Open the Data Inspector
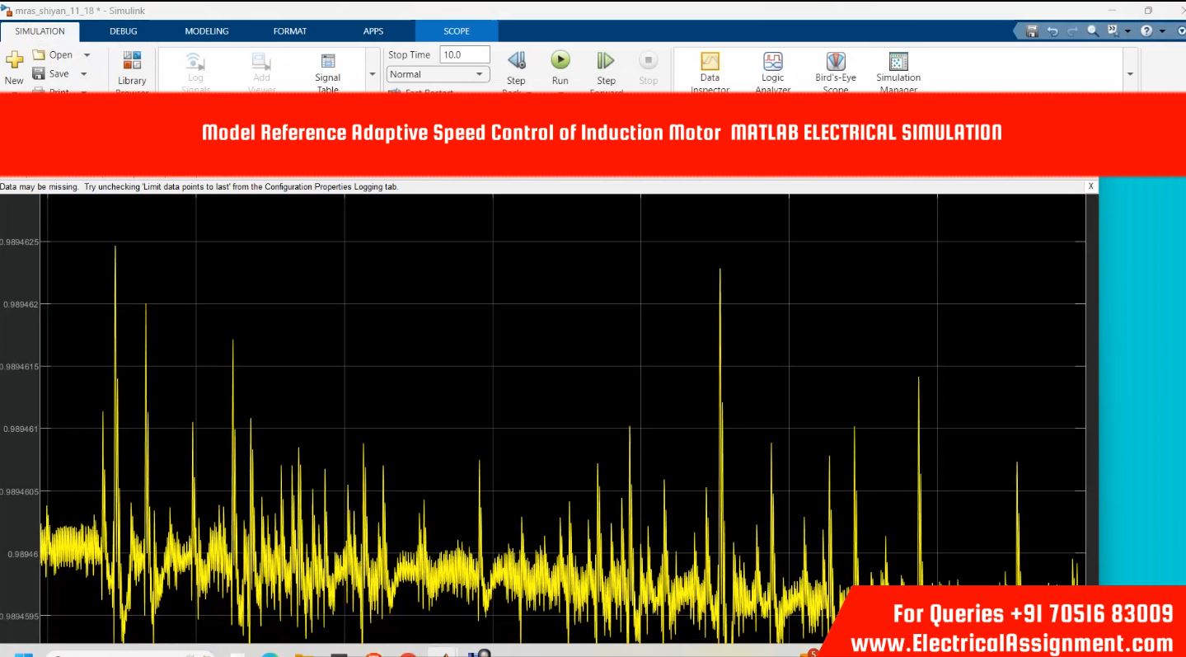 710,63
